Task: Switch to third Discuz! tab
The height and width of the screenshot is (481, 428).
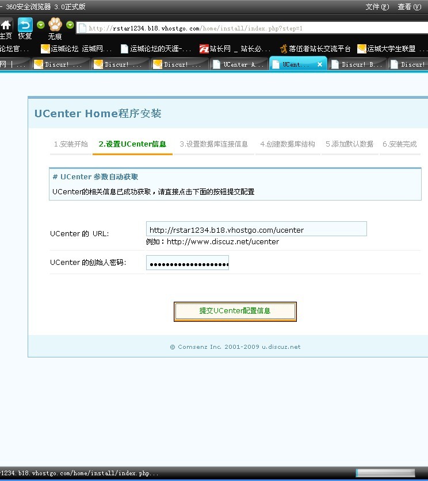Action: coord(180,64)
